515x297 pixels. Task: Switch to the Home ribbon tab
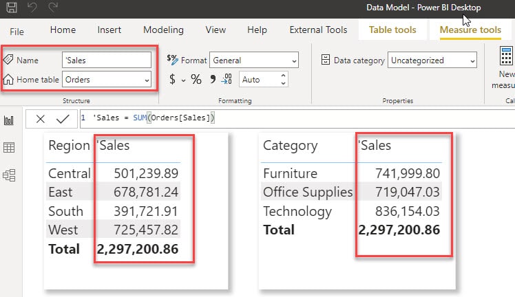click(x=63, y=30)
